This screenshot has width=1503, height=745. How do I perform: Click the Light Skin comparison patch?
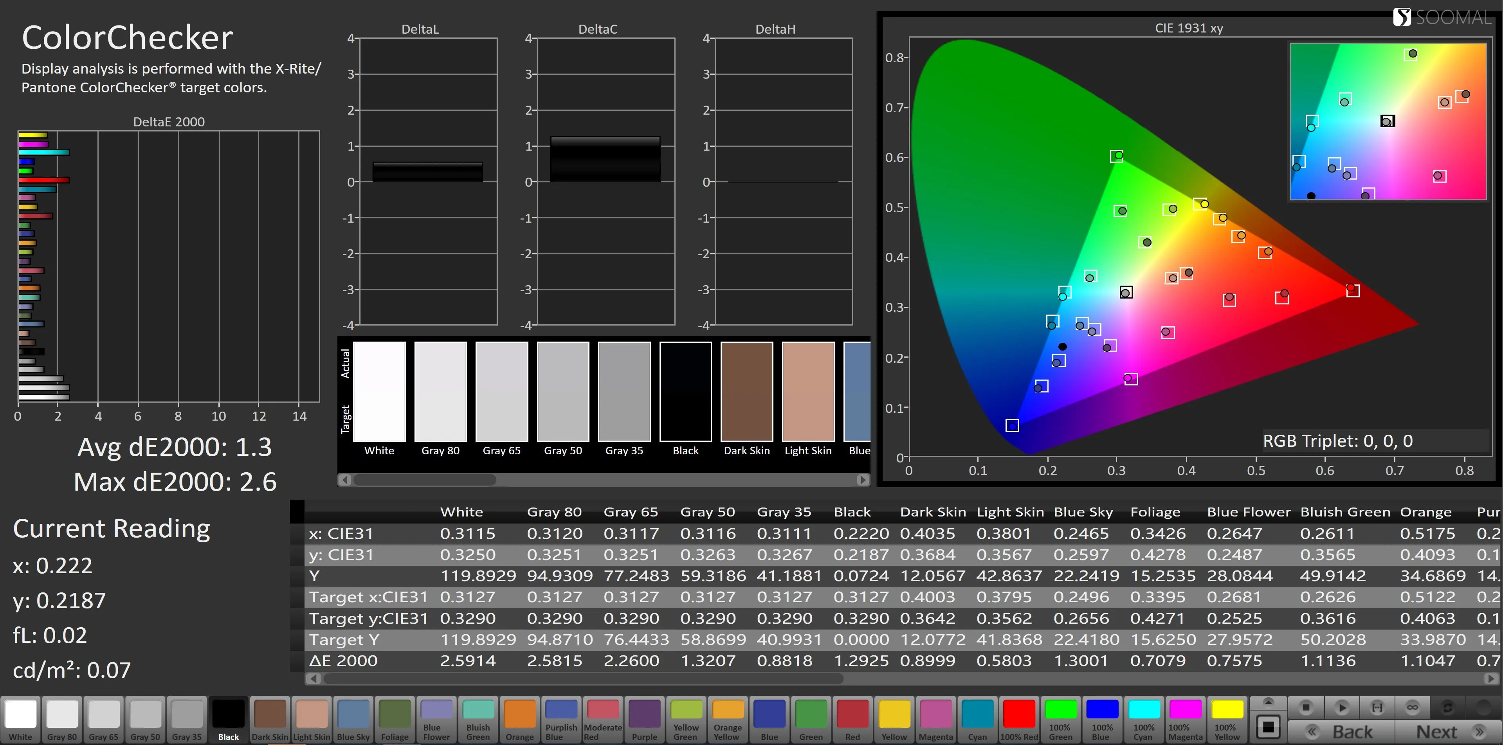(x=808, y=391)
